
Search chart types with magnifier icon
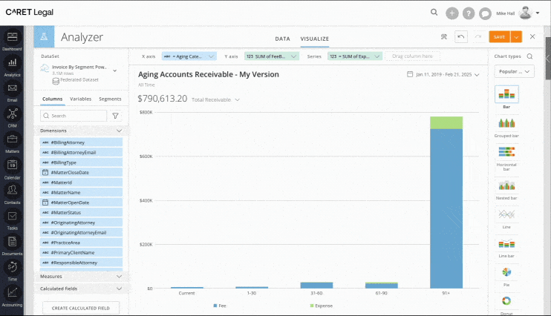click(x=529, y=56)
